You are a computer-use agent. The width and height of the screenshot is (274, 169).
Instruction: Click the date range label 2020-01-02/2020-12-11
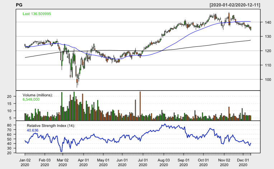tap(235, 5)
